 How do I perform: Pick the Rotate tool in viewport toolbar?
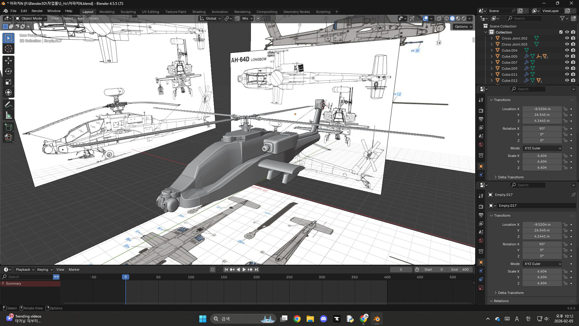pos(8,71)
